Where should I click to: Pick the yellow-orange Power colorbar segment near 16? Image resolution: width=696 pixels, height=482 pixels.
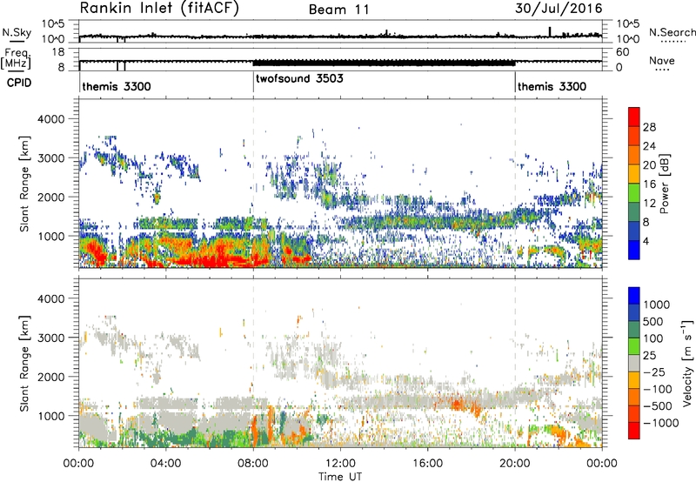pyautogui.click(x=634, y=174)
